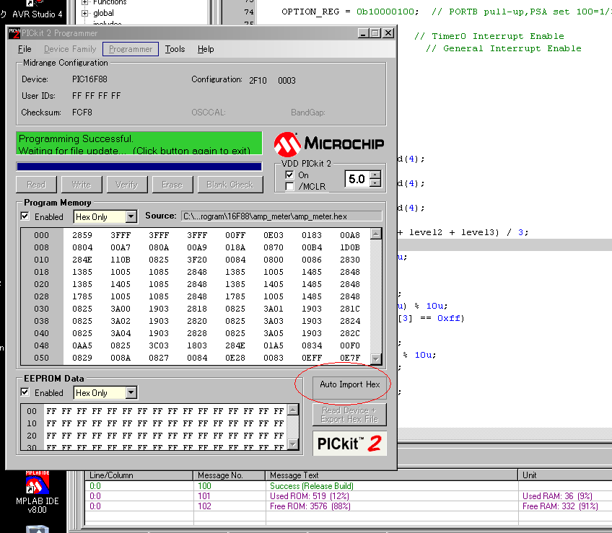Click the Checksum value FCF8
The image size is (612, 533).
[82, 113]
